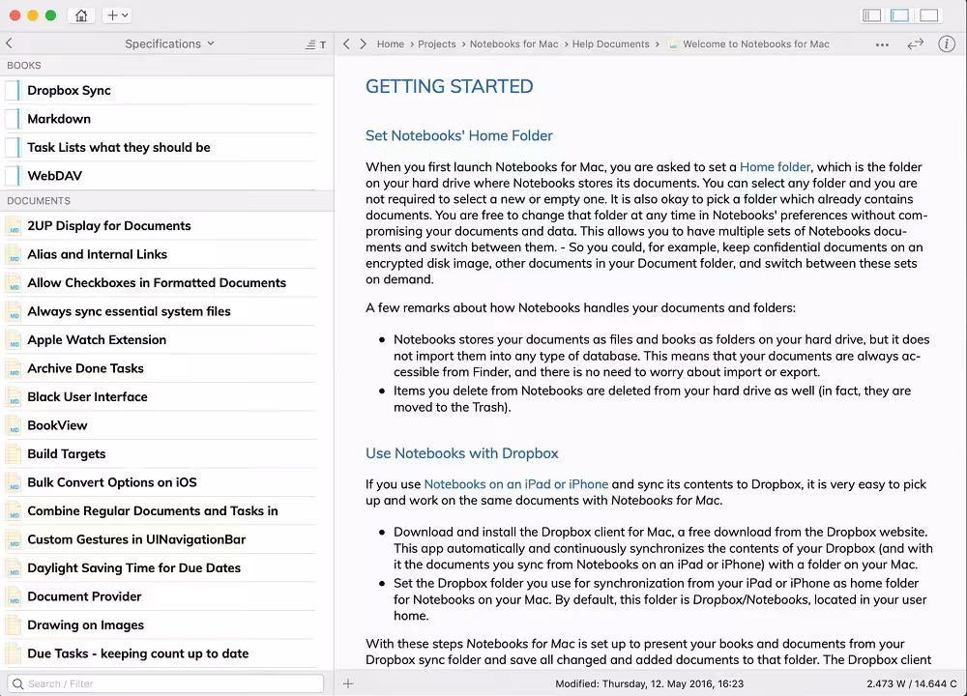Open the BookView document
967x696 pixels.
(167, 425)
